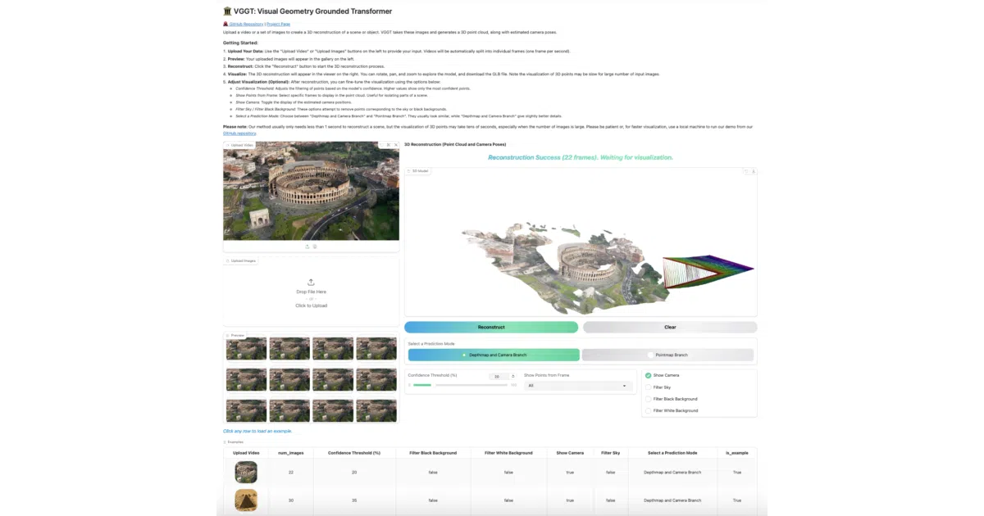Viewport: 984px width, 516px height.
Task: Click the 'Filter White Background' column header
Action: (508, 452)
